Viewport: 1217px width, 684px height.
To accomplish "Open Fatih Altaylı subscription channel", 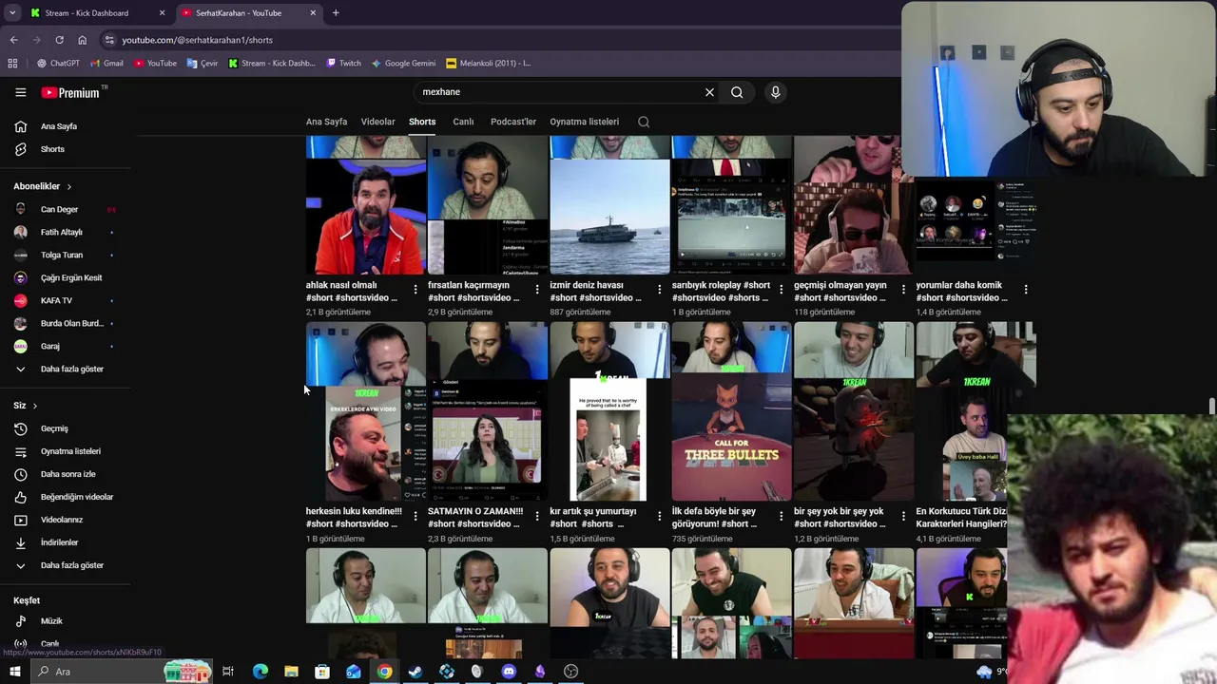I will pyautogui.click(x=62, y=232).
